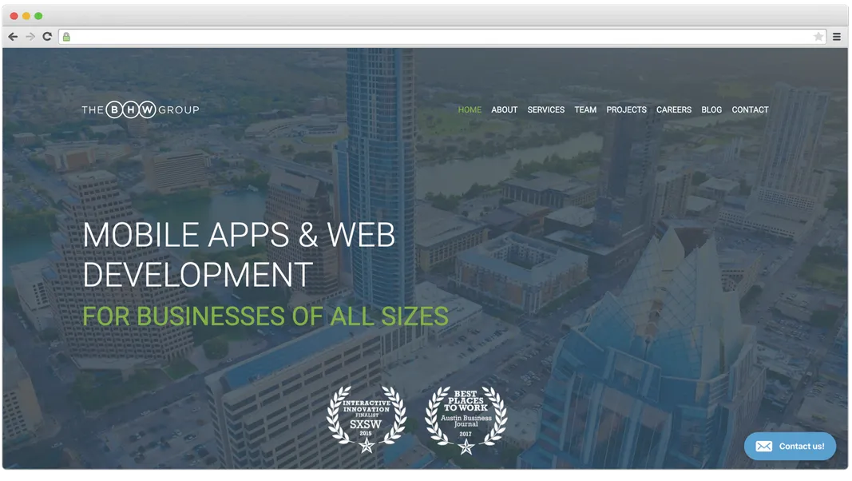Screen dimensions: 852x481
Task: Click the Contact us! button
Action: tap(791, 446)
